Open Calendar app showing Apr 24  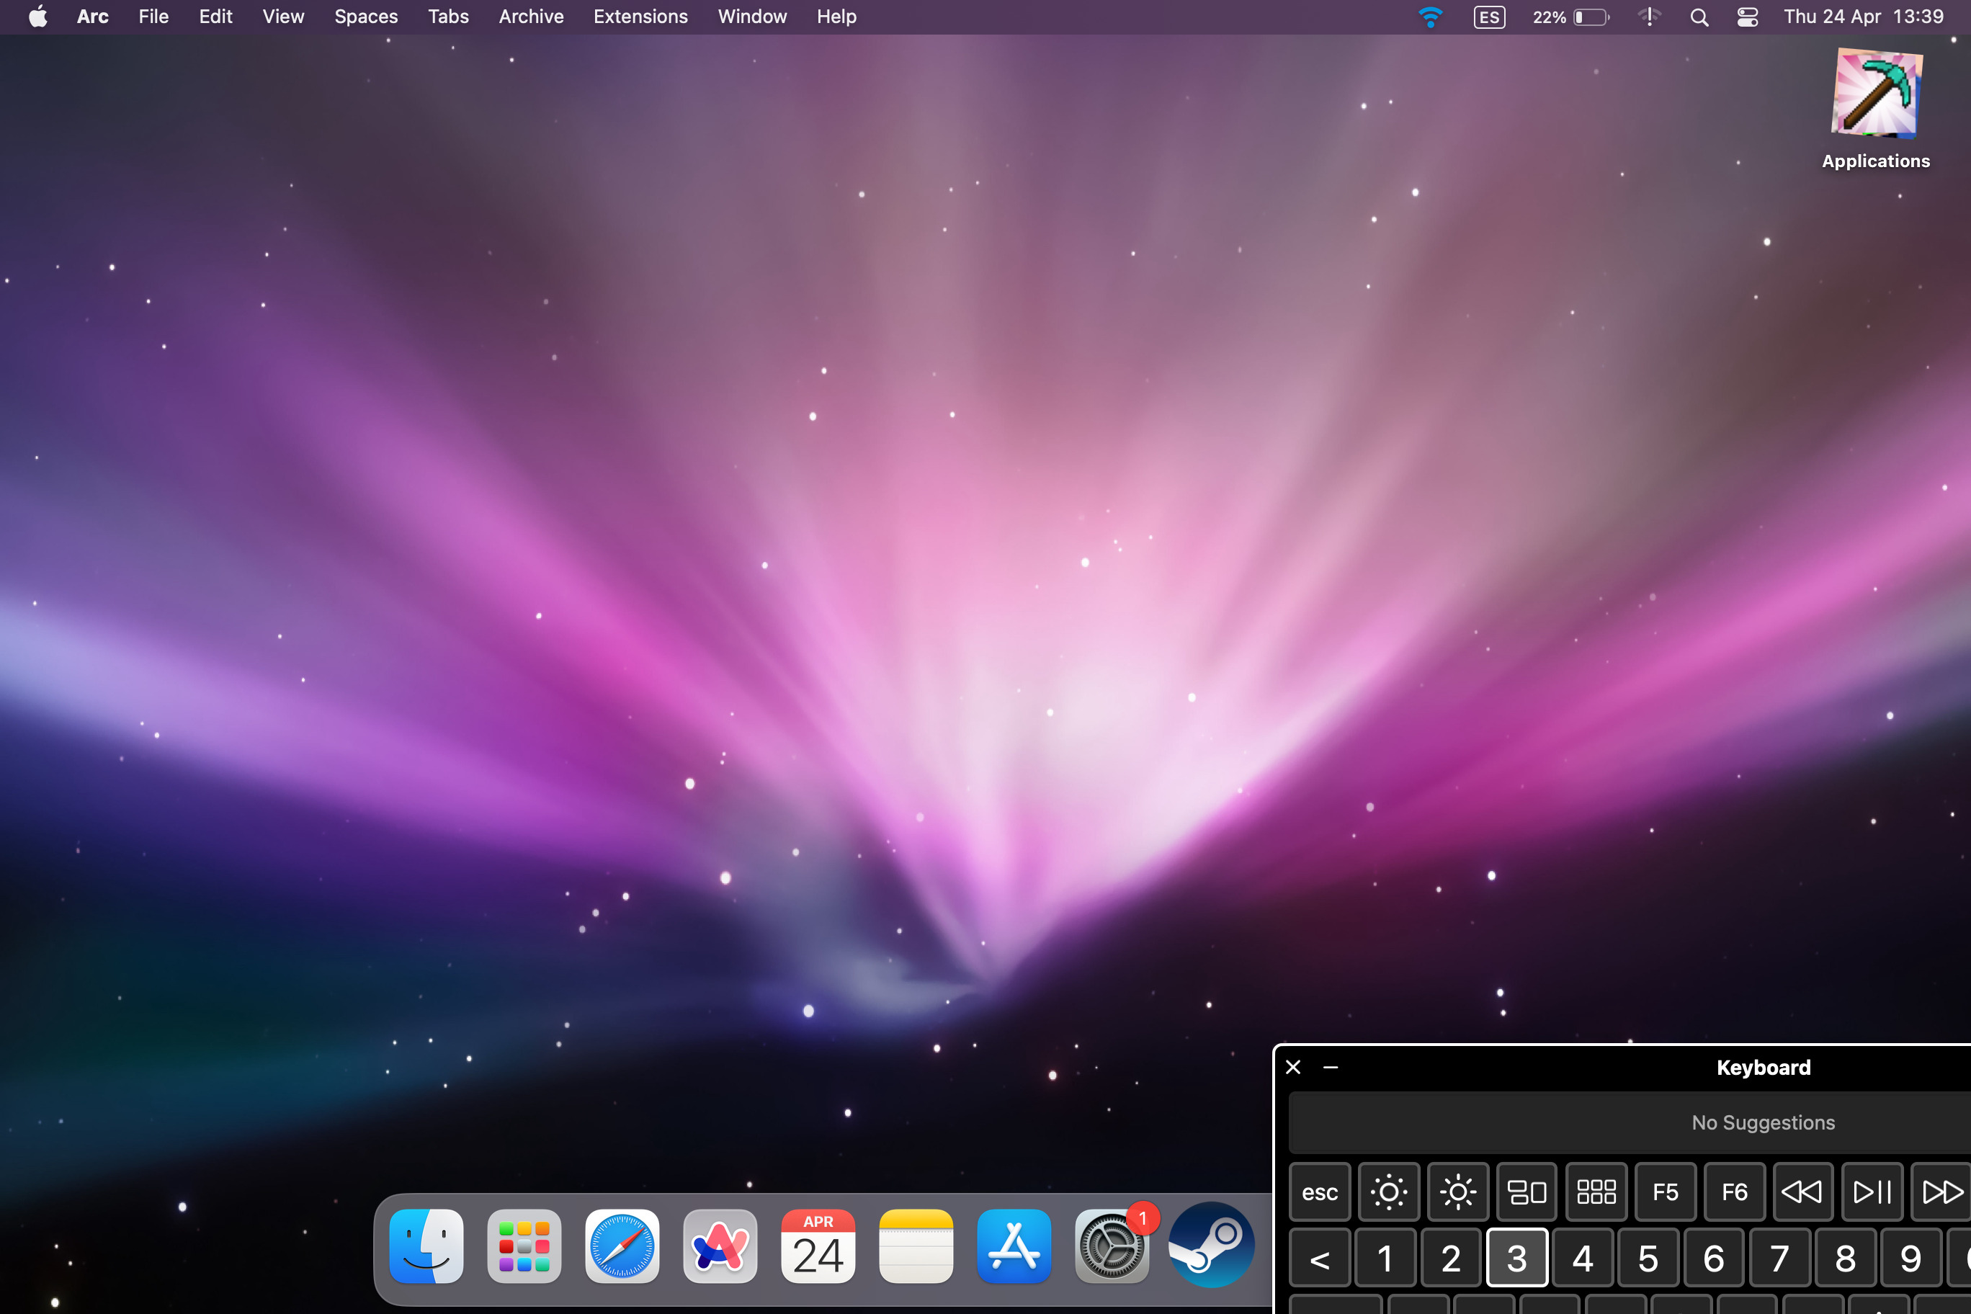(818, 1246)
